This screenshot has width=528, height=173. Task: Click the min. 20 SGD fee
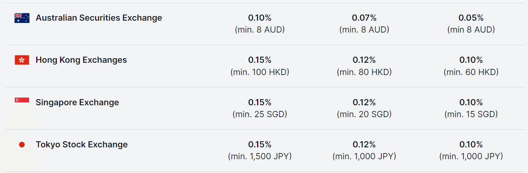pyautogui.click(x=364, y=114)
